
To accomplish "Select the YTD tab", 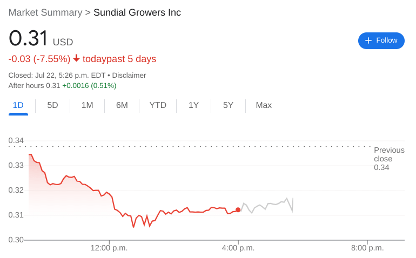I will (158, 105).
